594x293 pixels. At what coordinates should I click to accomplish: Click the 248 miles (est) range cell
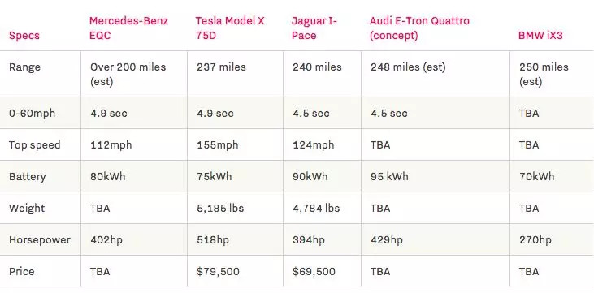point(408,67)
